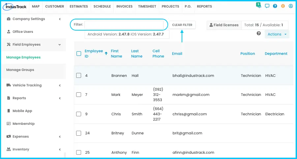
Task: Open the MAP menu
Action: 36,7
